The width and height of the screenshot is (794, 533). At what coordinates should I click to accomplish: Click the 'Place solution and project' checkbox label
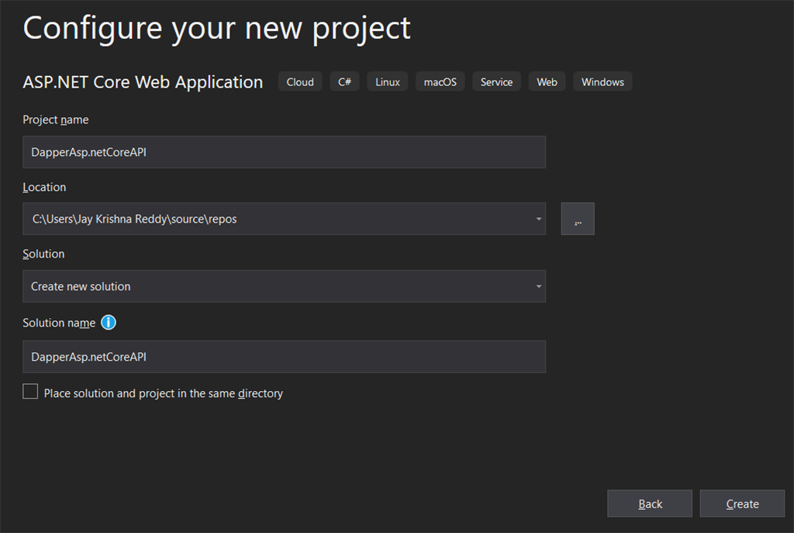pyautogui.click(x=163, y=393)
